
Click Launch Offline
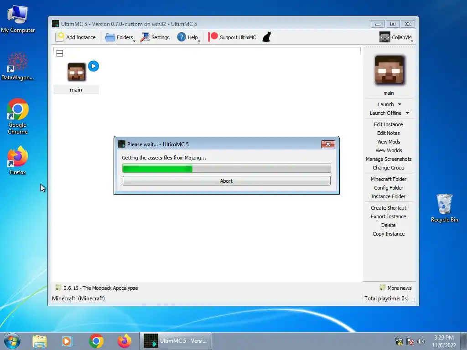click(385, 113)
